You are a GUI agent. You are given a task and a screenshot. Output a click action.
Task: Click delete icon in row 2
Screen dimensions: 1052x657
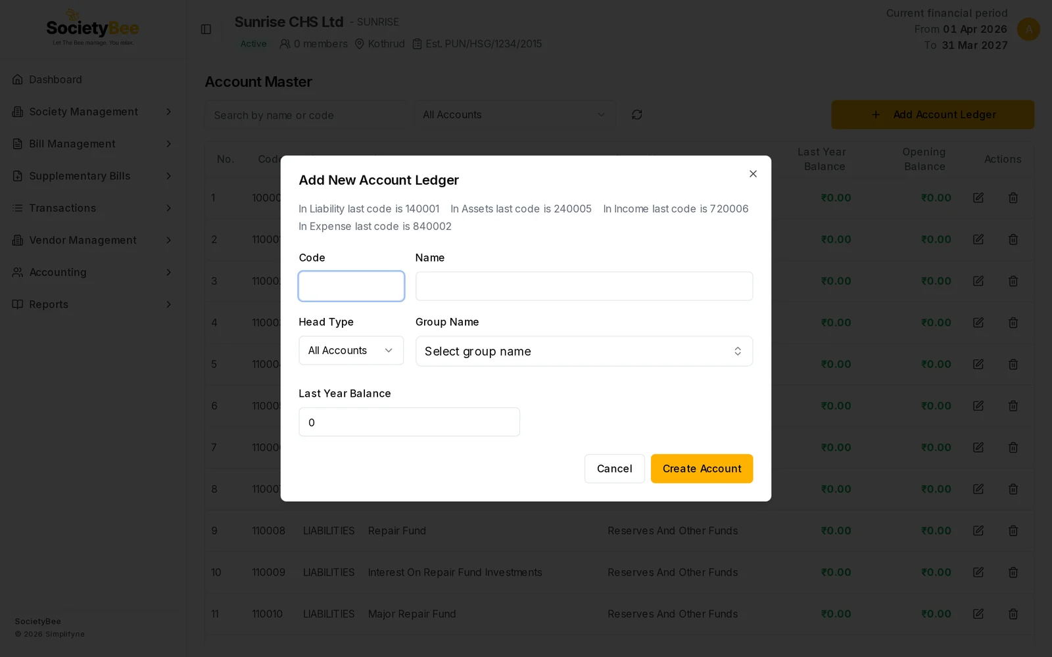(1013, 239)
